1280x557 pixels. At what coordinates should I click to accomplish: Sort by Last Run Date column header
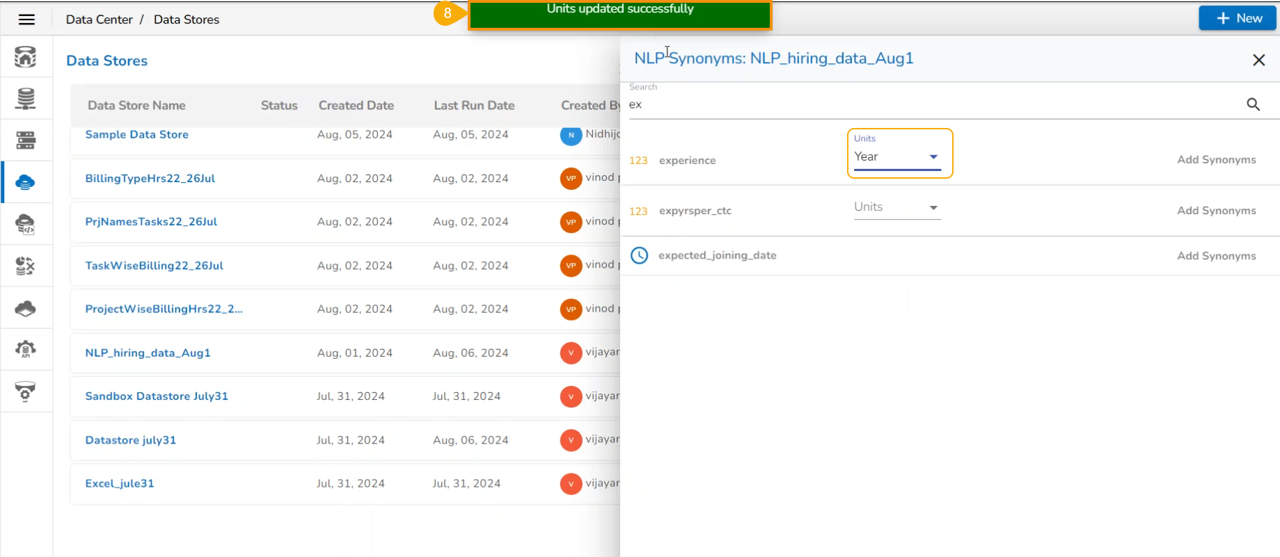(474, 106)
